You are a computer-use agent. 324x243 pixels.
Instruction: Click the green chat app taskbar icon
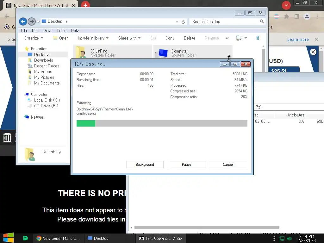(25, 238)
